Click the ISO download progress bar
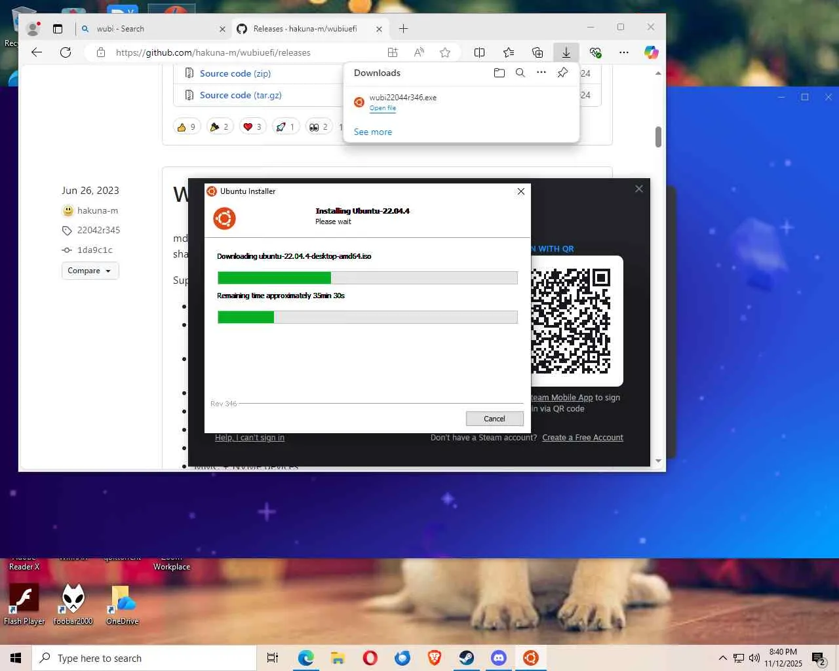Viewport: 839px width, 671px height. (368, 278)
